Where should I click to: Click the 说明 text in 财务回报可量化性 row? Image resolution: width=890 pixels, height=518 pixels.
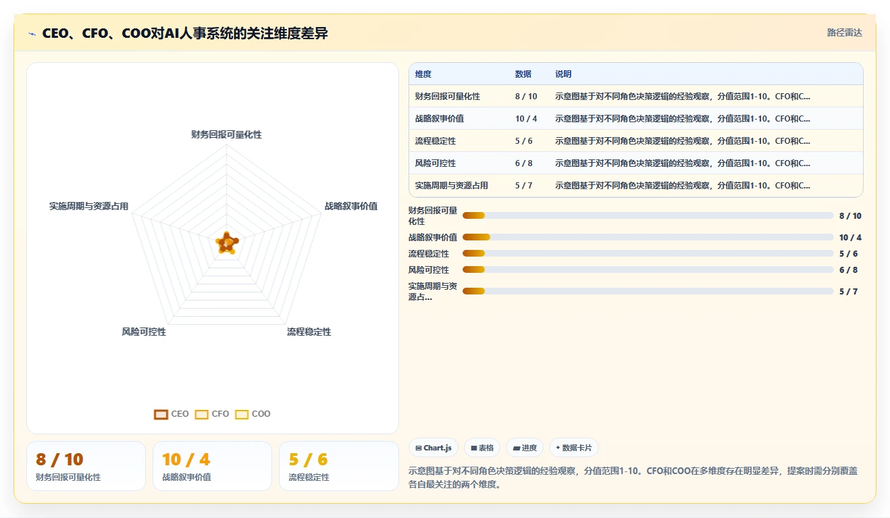click(683, 97)
